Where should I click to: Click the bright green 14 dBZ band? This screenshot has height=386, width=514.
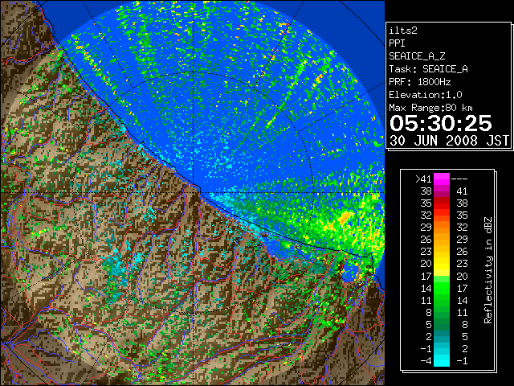coord(442,288)
